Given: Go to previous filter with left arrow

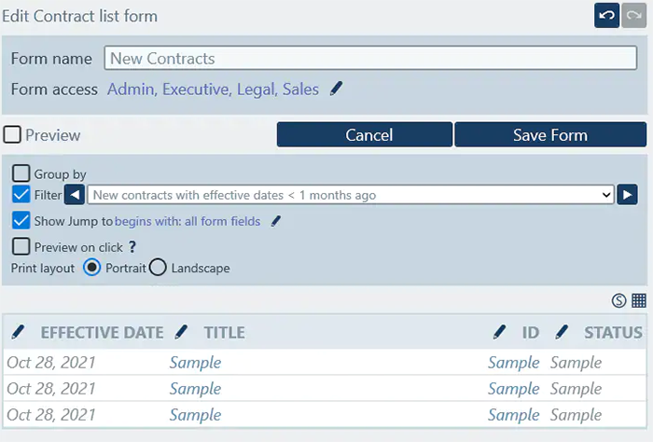Looking at the screenshot, I should coord(75,195).
